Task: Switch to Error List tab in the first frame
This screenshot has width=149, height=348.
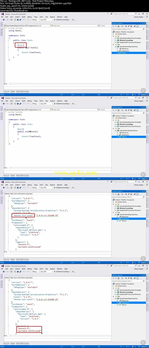Action: (x=6, y=91)
